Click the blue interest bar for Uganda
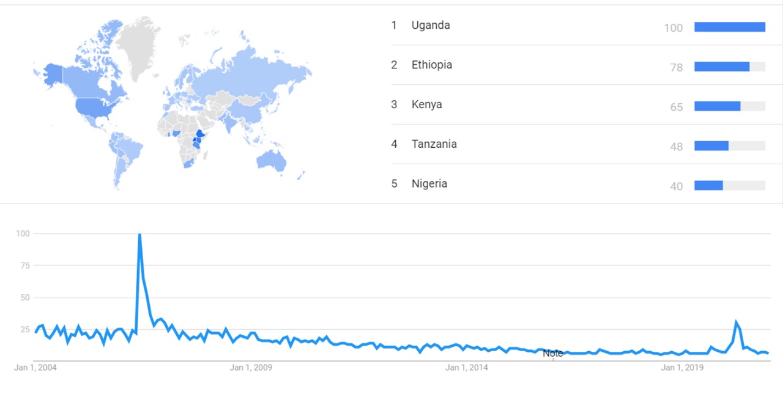 point(729,27)
